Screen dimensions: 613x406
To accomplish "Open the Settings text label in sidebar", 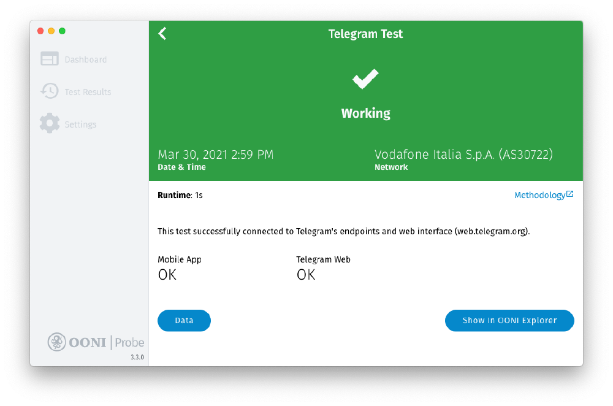I will pyautogui.click(x=81, y=124).
